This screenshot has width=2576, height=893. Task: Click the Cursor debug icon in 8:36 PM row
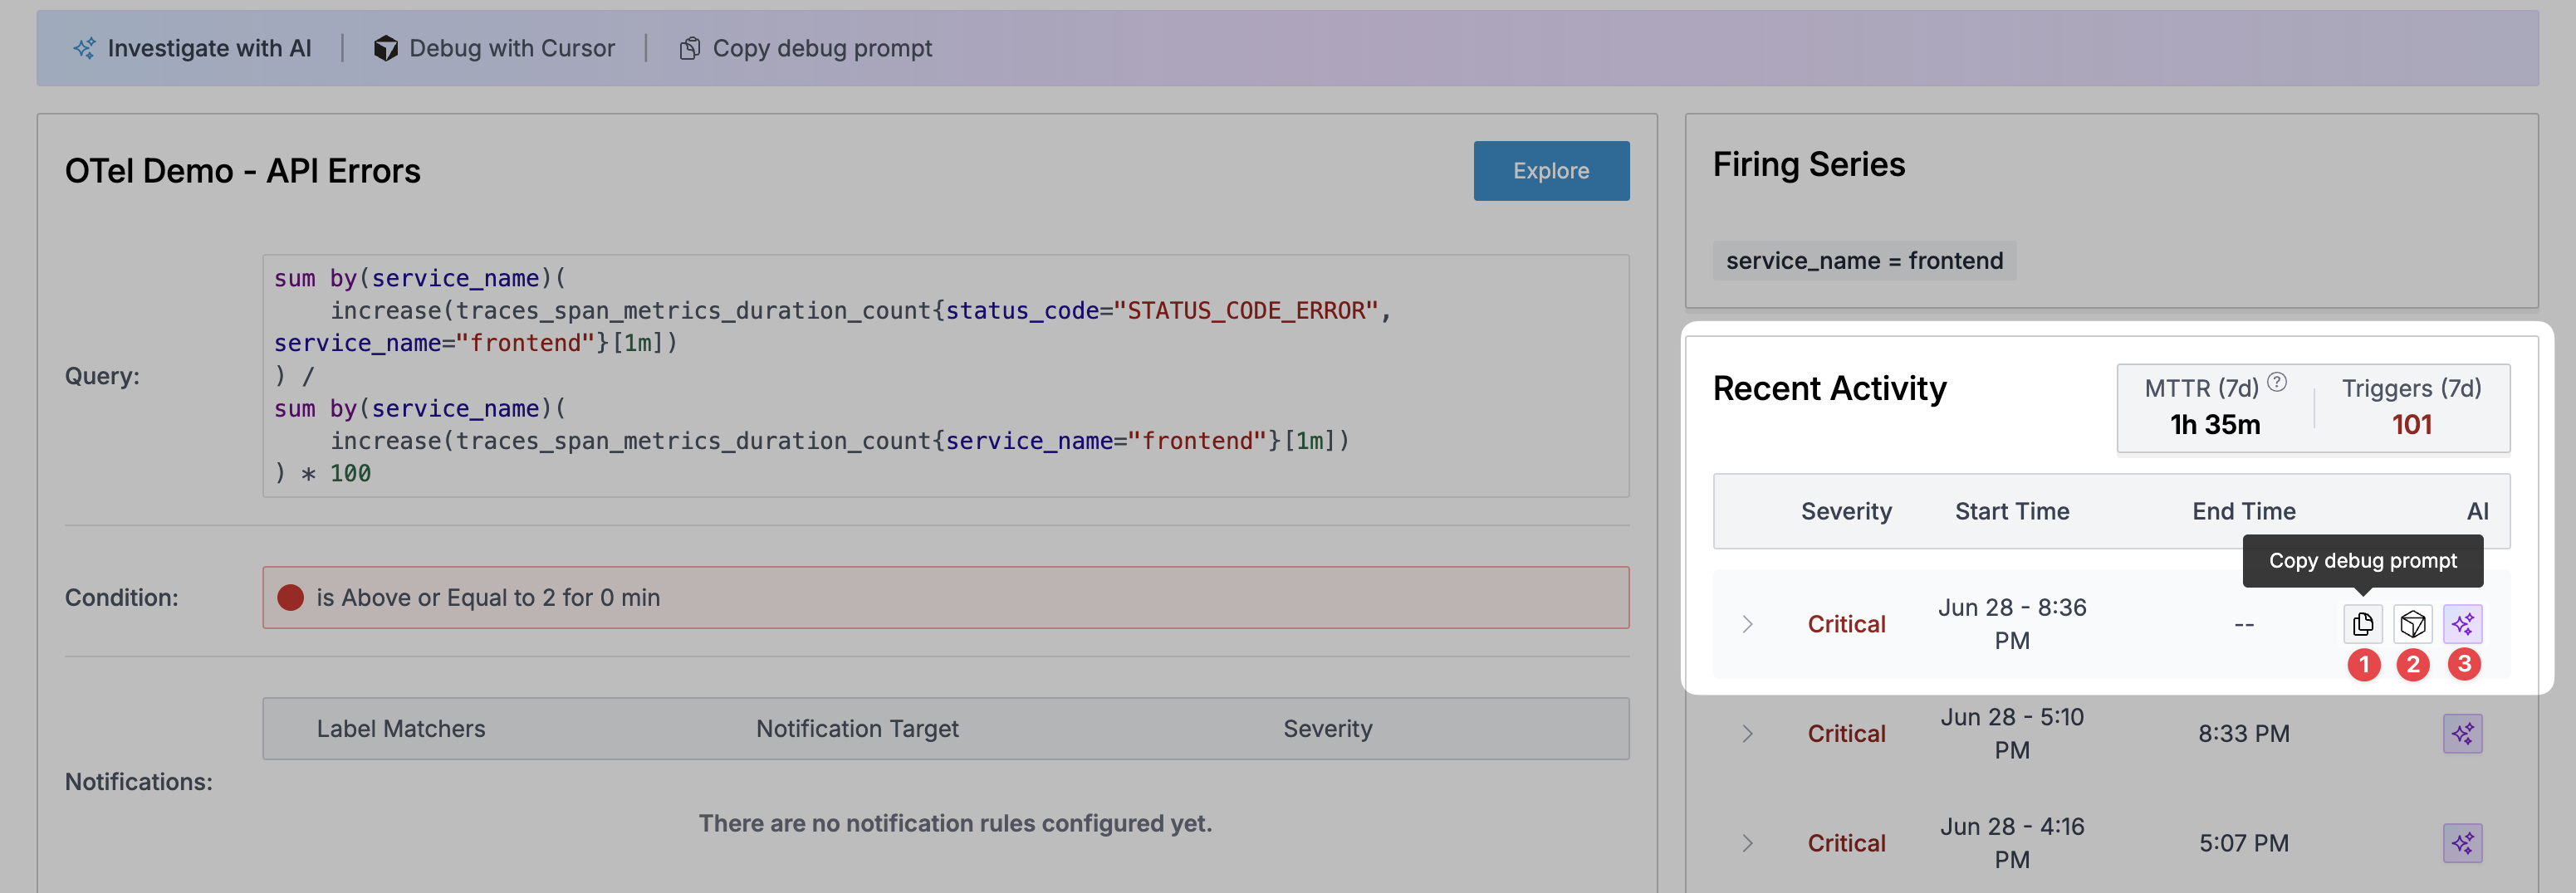(x=2413, y=624)
